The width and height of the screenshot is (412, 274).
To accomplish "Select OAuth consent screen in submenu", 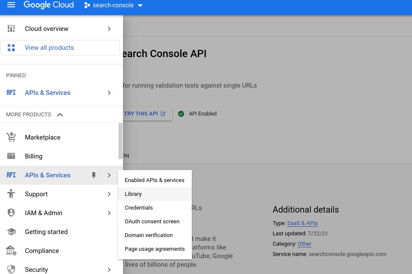I will pos(155,222).
